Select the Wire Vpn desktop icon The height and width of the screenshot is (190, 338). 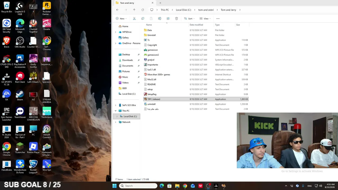(47, 166)
